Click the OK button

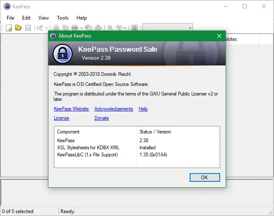(205, 178)
